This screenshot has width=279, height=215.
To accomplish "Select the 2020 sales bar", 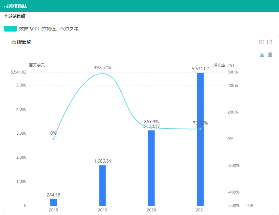I will point(151,168).
